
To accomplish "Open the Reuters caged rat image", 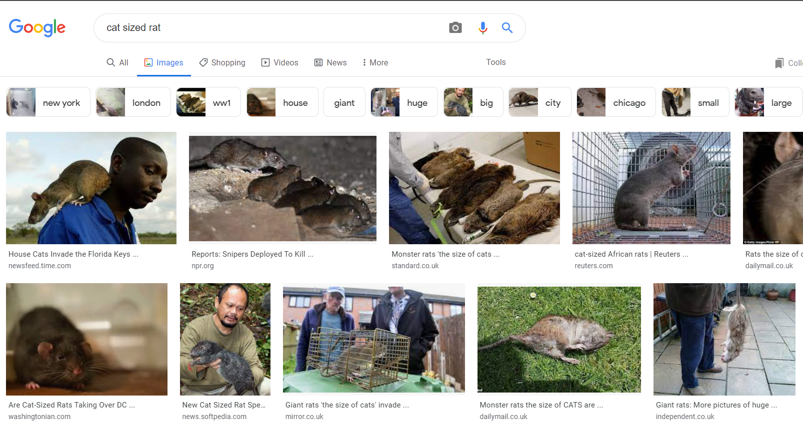I will pos(651,188).
